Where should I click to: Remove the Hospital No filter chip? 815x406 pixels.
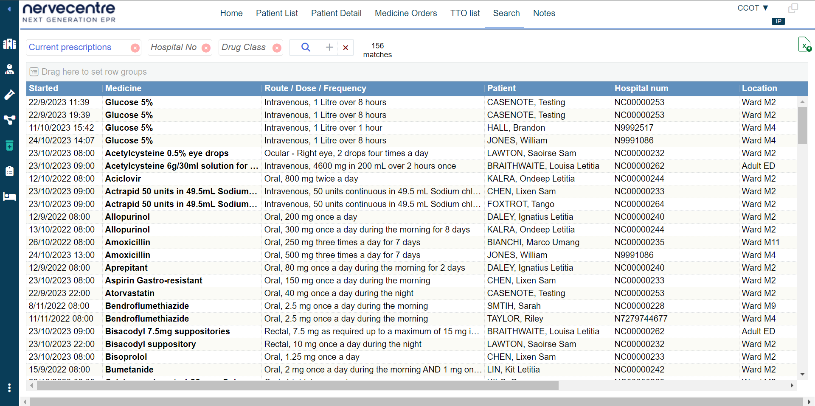pos(206,48)
